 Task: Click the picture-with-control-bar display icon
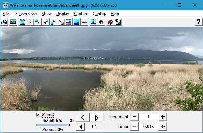[x=69, y=22]
